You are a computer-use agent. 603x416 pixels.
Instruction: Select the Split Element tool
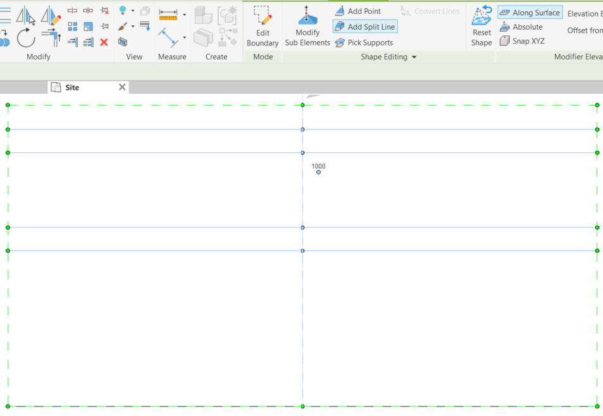(72, 11)
